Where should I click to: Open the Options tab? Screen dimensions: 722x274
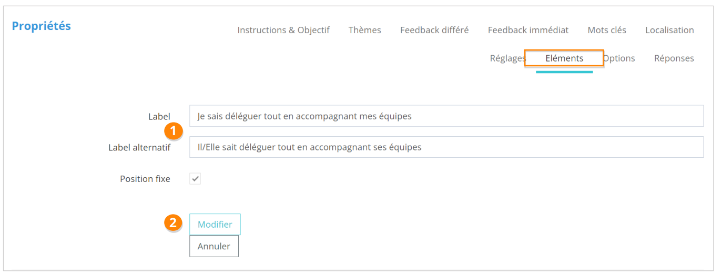tap(620, 58)
